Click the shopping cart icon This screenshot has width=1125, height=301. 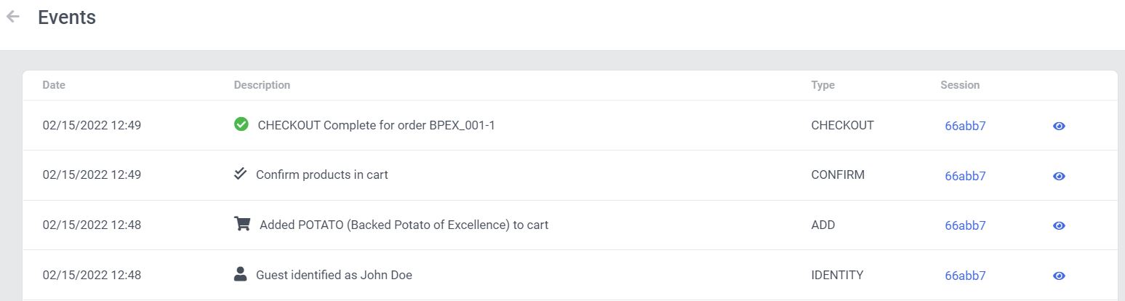click(242, 224)
